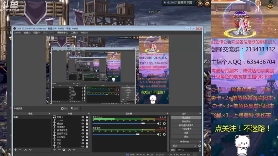
Task: Open desktop audio settings gear
Action: coord(164,135)
